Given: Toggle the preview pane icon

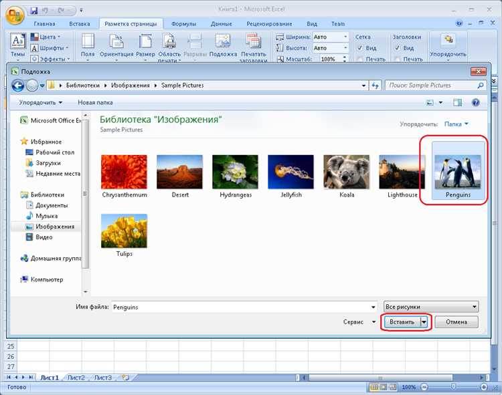Looking at the screenshot, I should [x=457, y=102].
